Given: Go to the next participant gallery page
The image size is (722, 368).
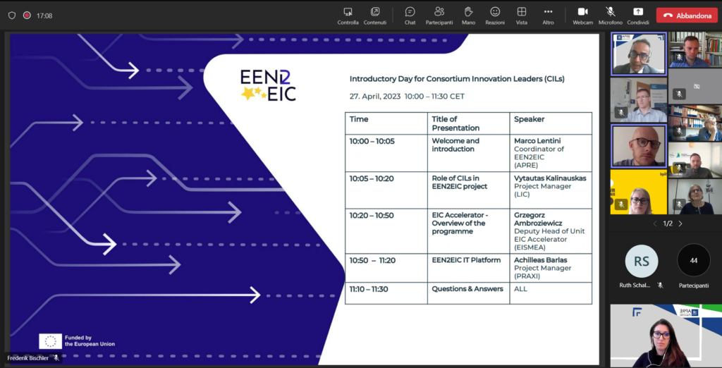Looking at the screenshot, I should (680, 224).
